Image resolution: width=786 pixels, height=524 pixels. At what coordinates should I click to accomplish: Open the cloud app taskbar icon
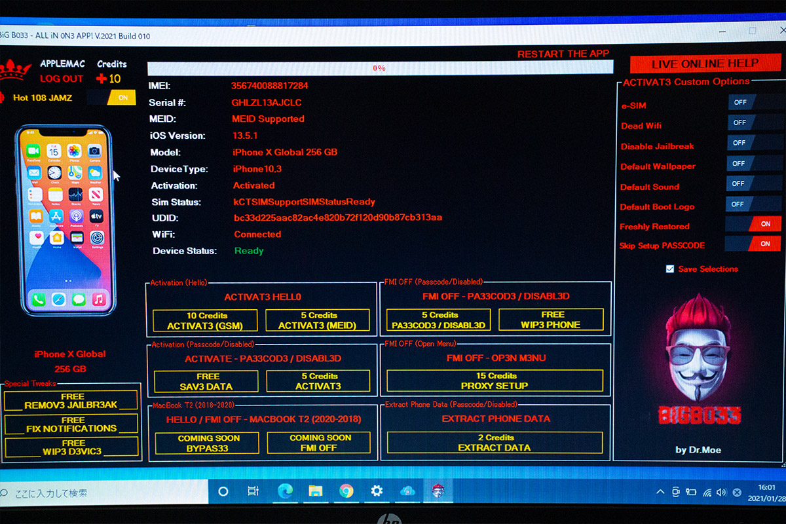(407, 491)
